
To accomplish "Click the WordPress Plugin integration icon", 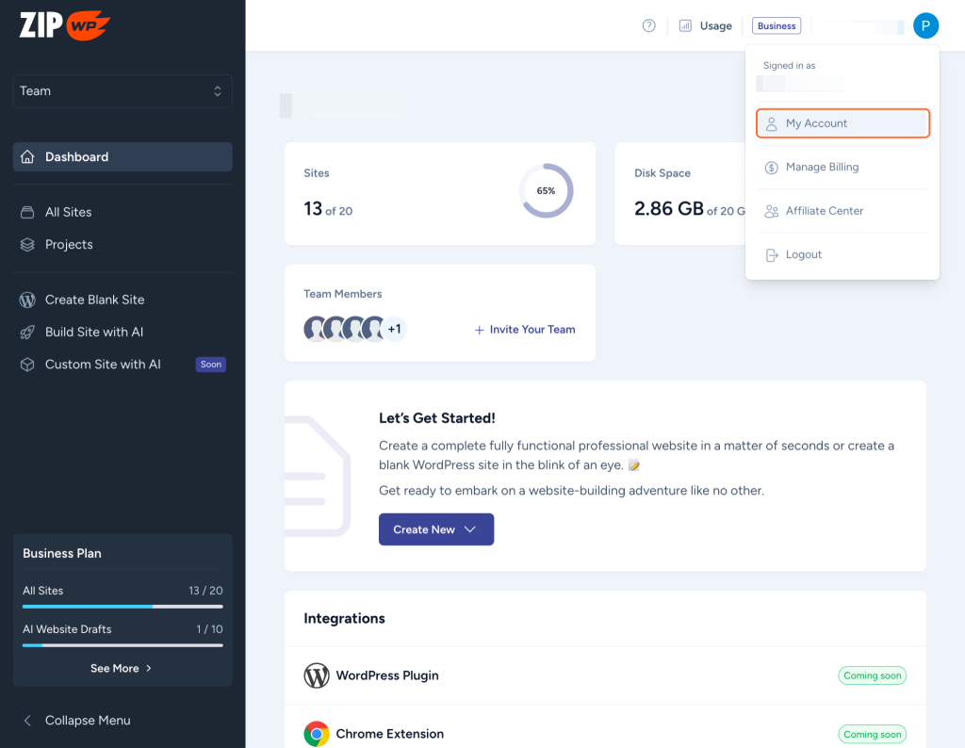I will (x=317, y=675).
